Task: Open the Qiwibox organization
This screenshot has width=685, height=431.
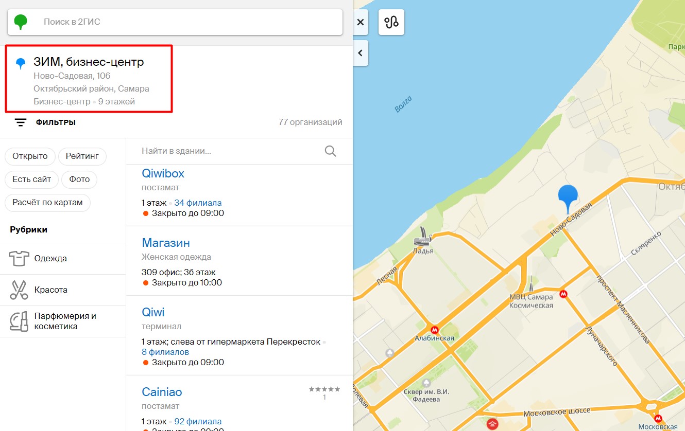Action: point(163,173)
